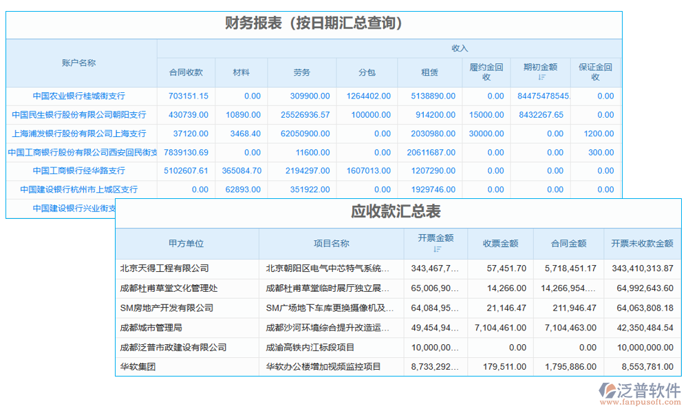Viewport: 688px width, 413px height.
Task: Click the 材料 column header
Action: click(241, 72)
